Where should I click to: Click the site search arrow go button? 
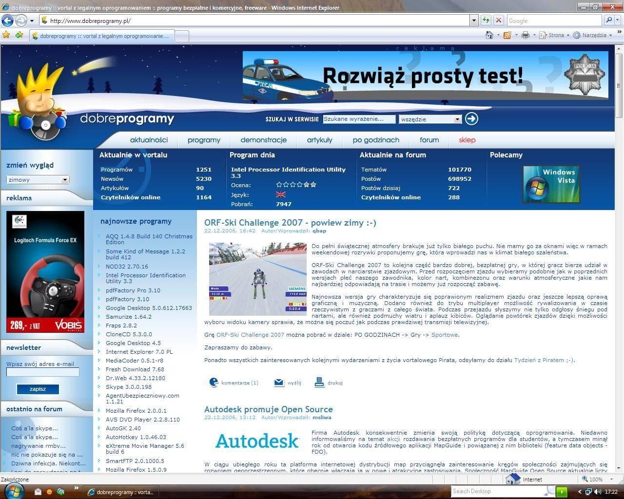point(471,118)
